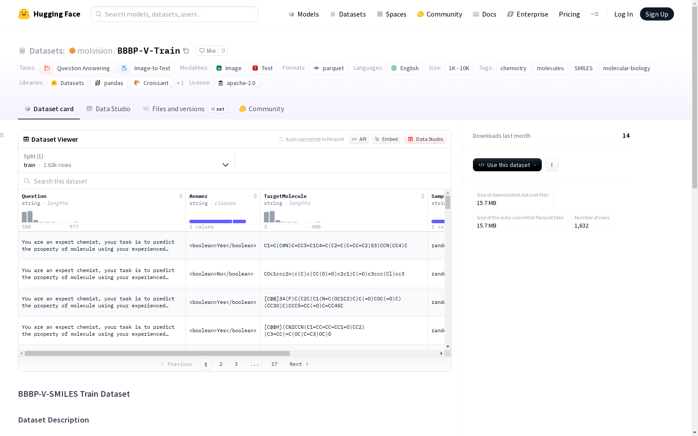Open the Use this dataset dropdown
Viewport: 698px width, 436px height.
click(x=507, y=165)
